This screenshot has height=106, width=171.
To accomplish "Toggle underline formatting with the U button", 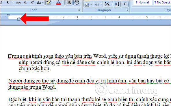I will 8,2.
